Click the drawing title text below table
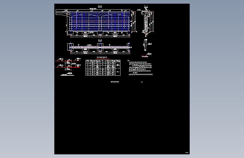Viewport: 244px width, 158px height. pyautogui.click(x=115, y=82)
